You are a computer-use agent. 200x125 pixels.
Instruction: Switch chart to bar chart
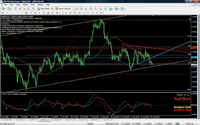tap(77, 9)
